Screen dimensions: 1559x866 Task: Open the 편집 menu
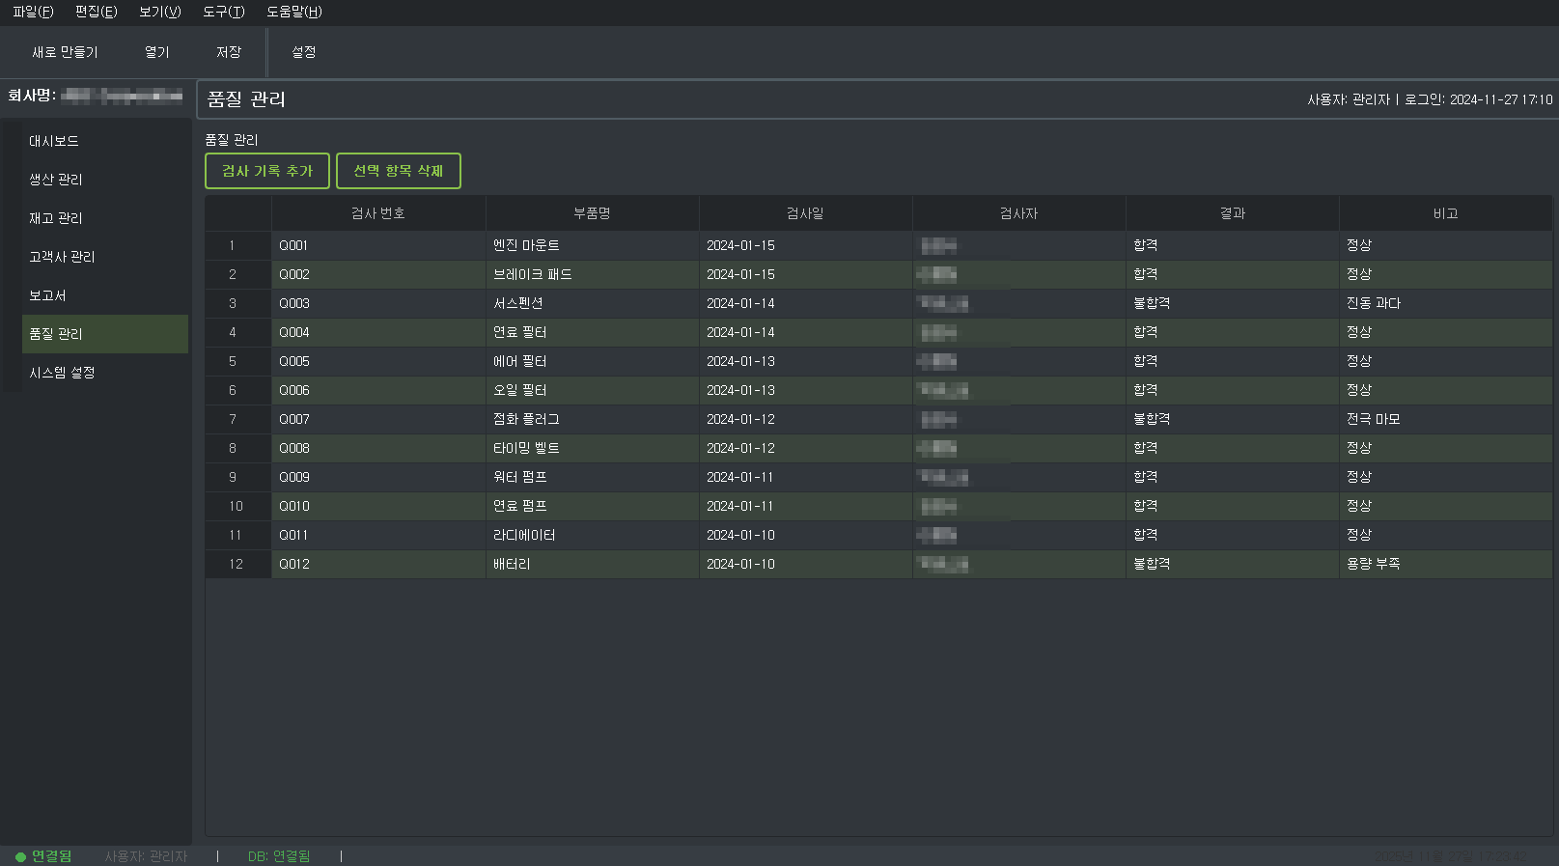96,12
